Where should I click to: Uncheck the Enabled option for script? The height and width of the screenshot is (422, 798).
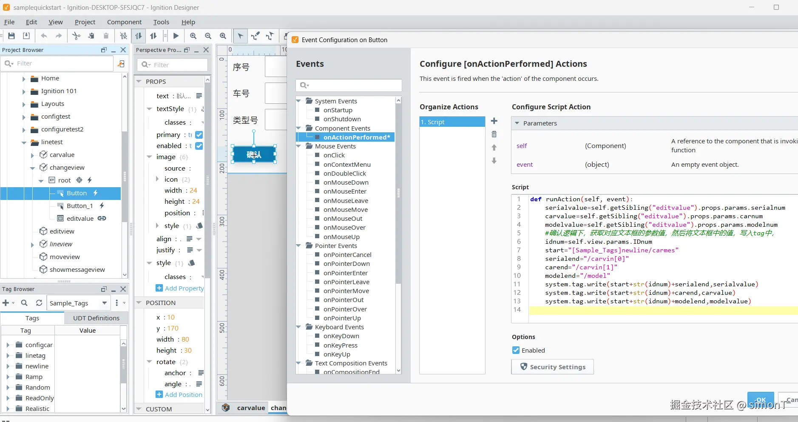point(516,350)
